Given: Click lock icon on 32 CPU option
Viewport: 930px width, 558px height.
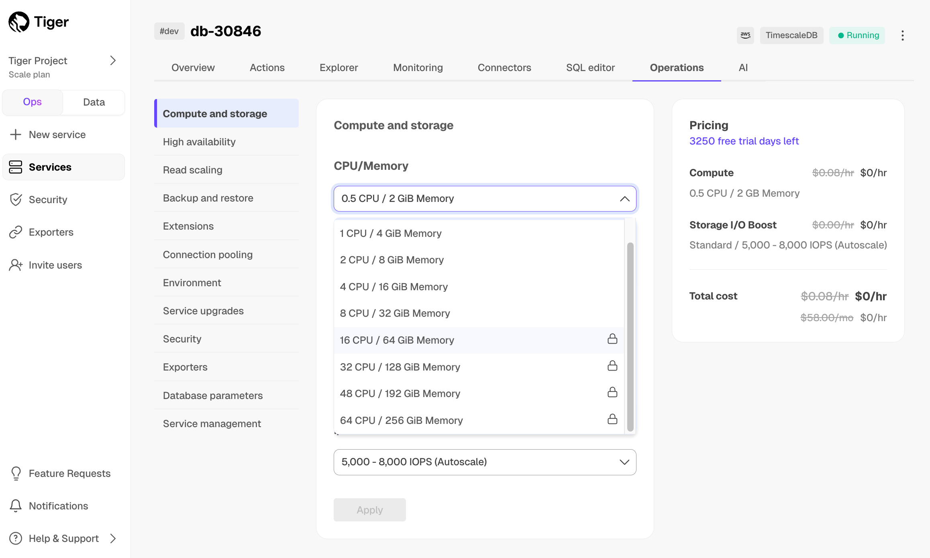Looking at the screenshot, I should click(612, 366).
